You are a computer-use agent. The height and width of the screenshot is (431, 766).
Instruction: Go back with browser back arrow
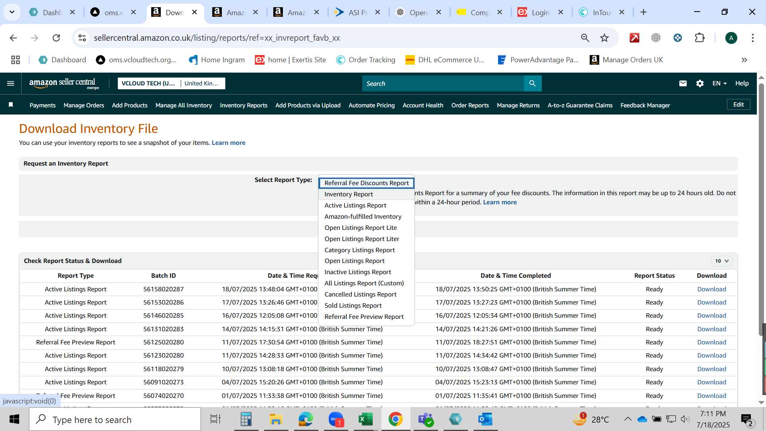13,38
